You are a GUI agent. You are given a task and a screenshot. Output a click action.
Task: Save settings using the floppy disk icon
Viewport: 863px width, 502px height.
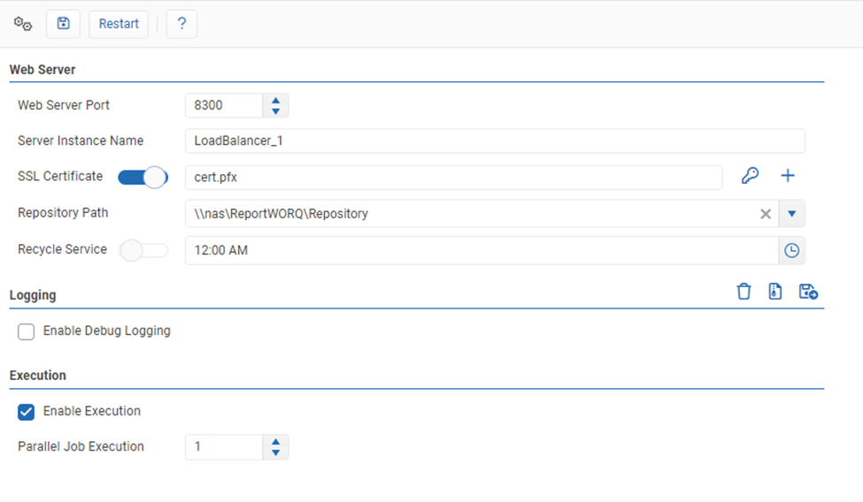pyautogui.click(x=63, y=24)
